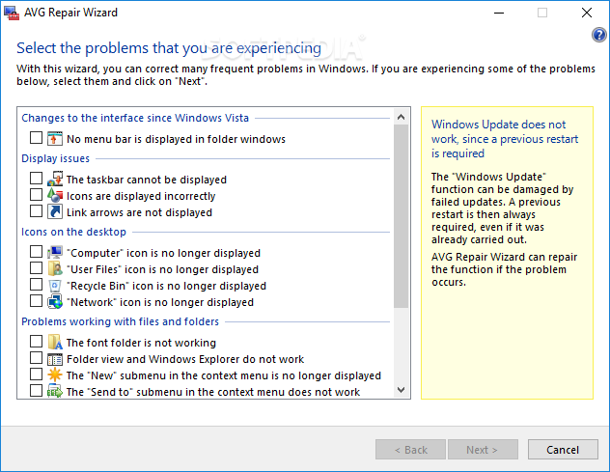Check Recycle Bin icon no longer displayed box
Image resolution: width=610 pixels, height=472 pixels.
pyautogui.click(x=36, y=284)
